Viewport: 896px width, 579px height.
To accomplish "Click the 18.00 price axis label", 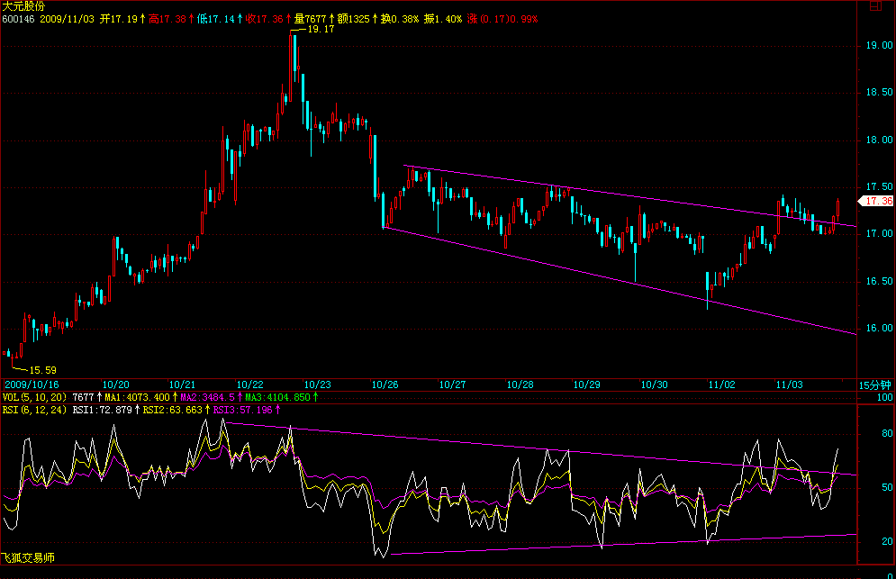I will click(879, 140).
